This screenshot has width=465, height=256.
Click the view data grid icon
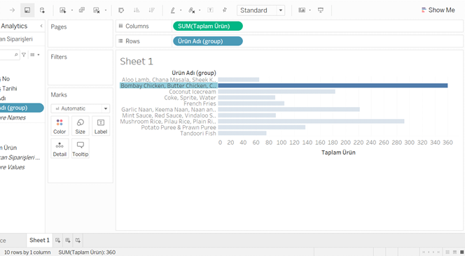click(32, 55)
